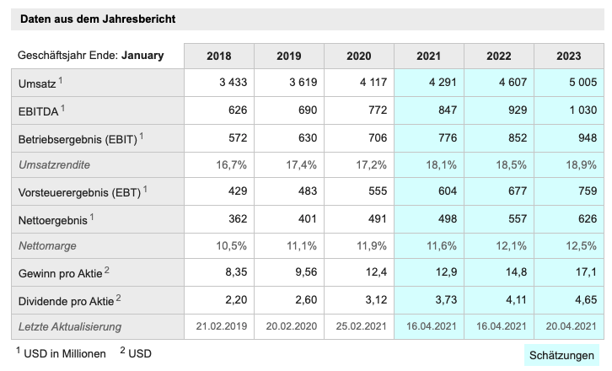Select the EBITDA row label

[x=39, y=110]
